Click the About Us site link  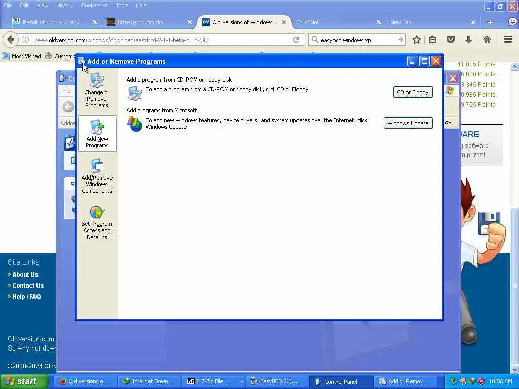click(25, 274)
